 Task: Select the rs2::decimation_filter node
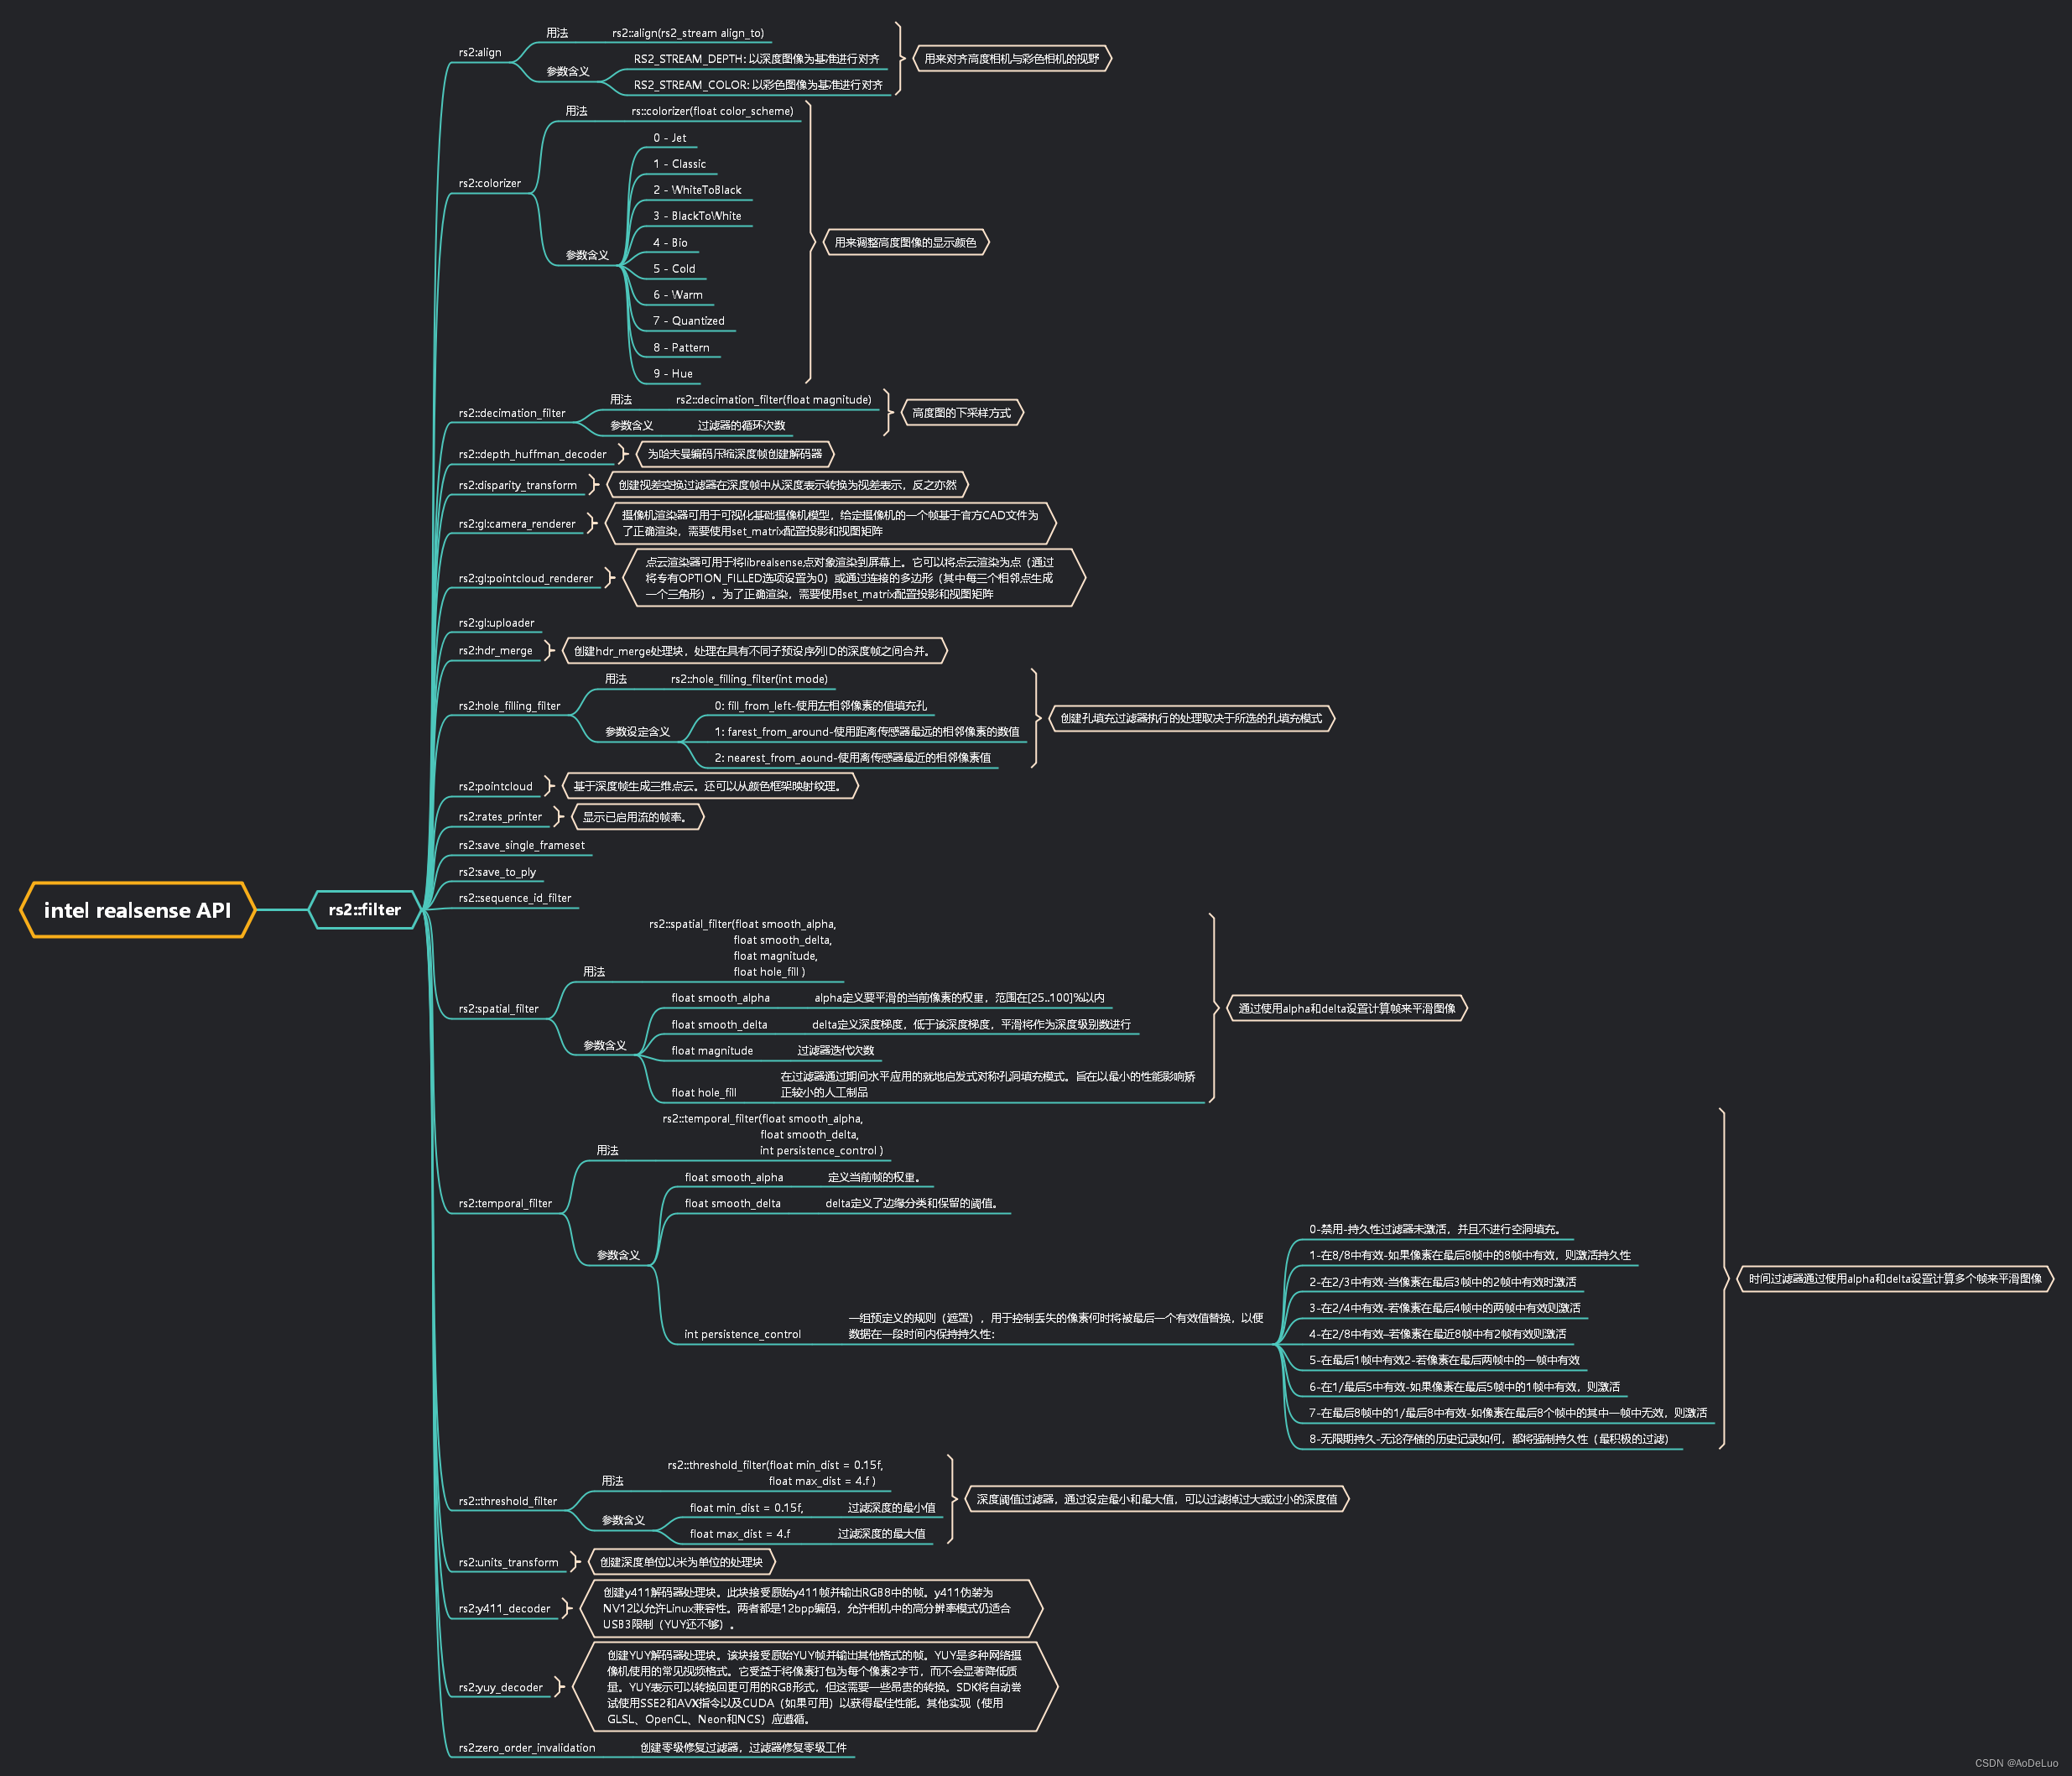pyautogui.click(x=512, y=413)
